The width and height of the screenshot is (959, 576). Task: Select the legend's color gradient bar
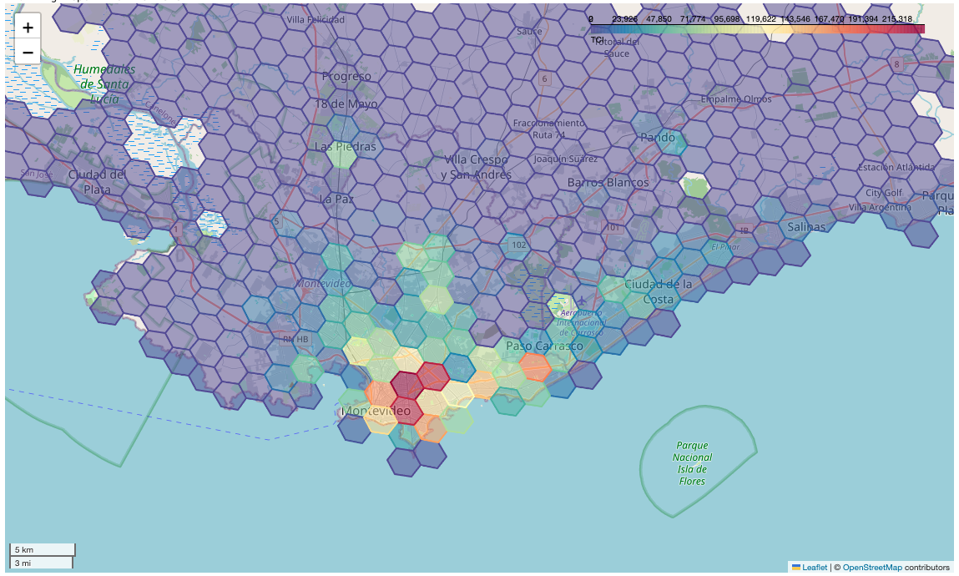pos(757,28)
